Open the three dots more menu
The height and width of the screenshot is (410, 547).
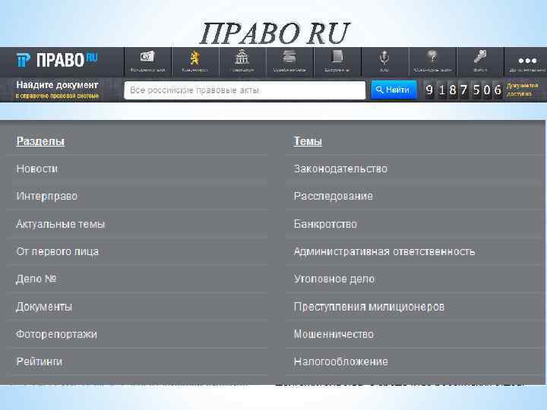[526, 61]
